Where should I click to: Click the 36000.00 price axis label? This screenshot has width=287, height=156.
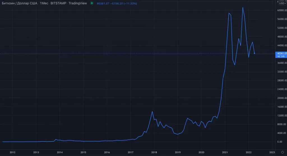(x=282, y=63)
